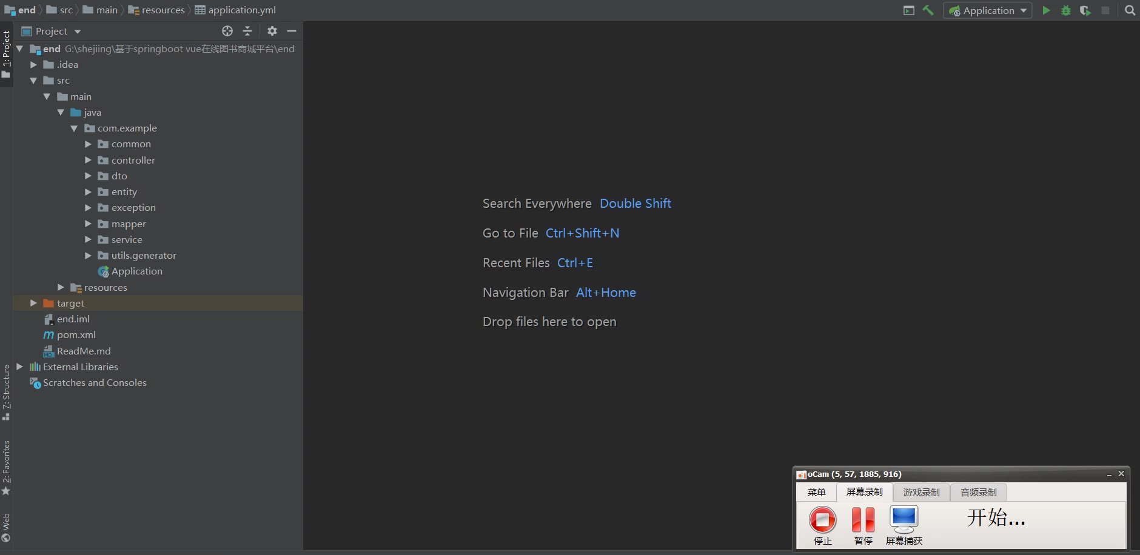
Task: Click the project path text next to end
Action: click(179, 48)
